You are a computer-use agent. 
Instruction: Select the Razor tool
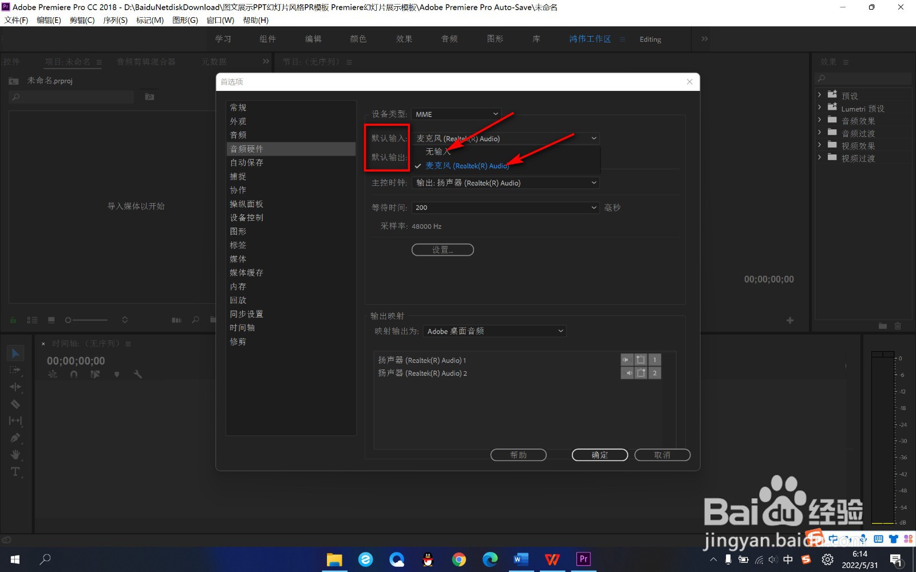coord(15,404)
